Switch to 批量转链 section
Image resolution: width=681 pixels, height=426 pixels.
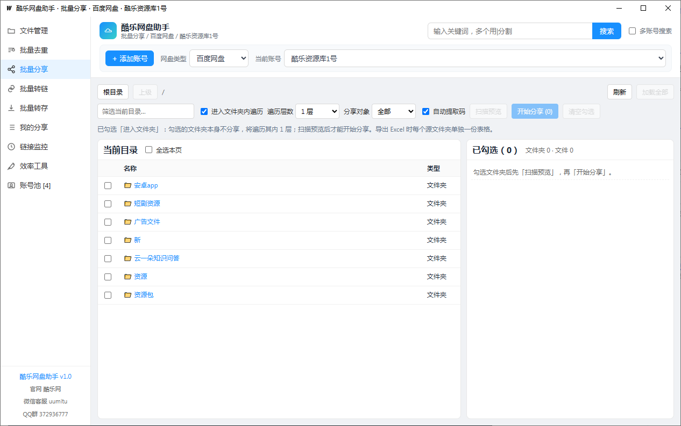click(45, 89)
